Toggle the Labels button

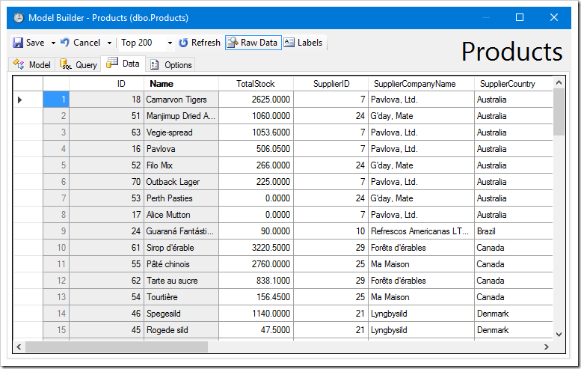[304, 43]
